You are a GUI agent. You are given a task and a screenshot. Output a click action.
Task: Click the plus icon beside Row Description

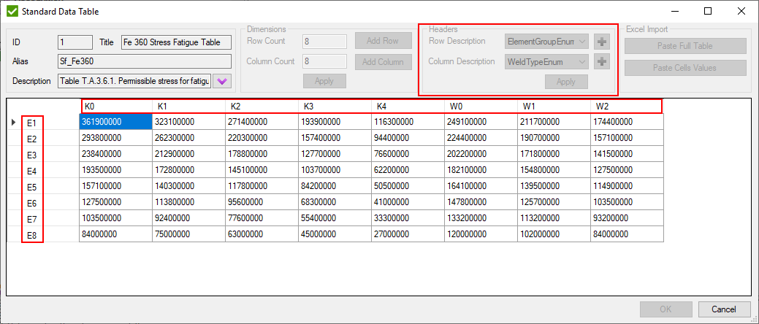pyautogui.click(x=602, y=42)
